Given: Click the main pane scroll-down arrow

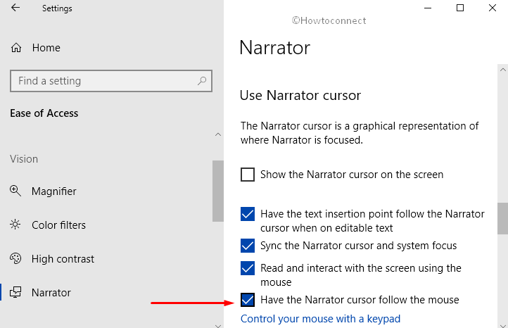Looking at the screenshot, I should coord(503,325).
